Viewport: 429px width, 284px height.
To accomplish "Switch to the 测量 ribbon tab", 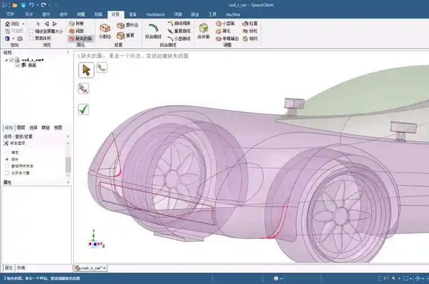I will tap(81, 14).
